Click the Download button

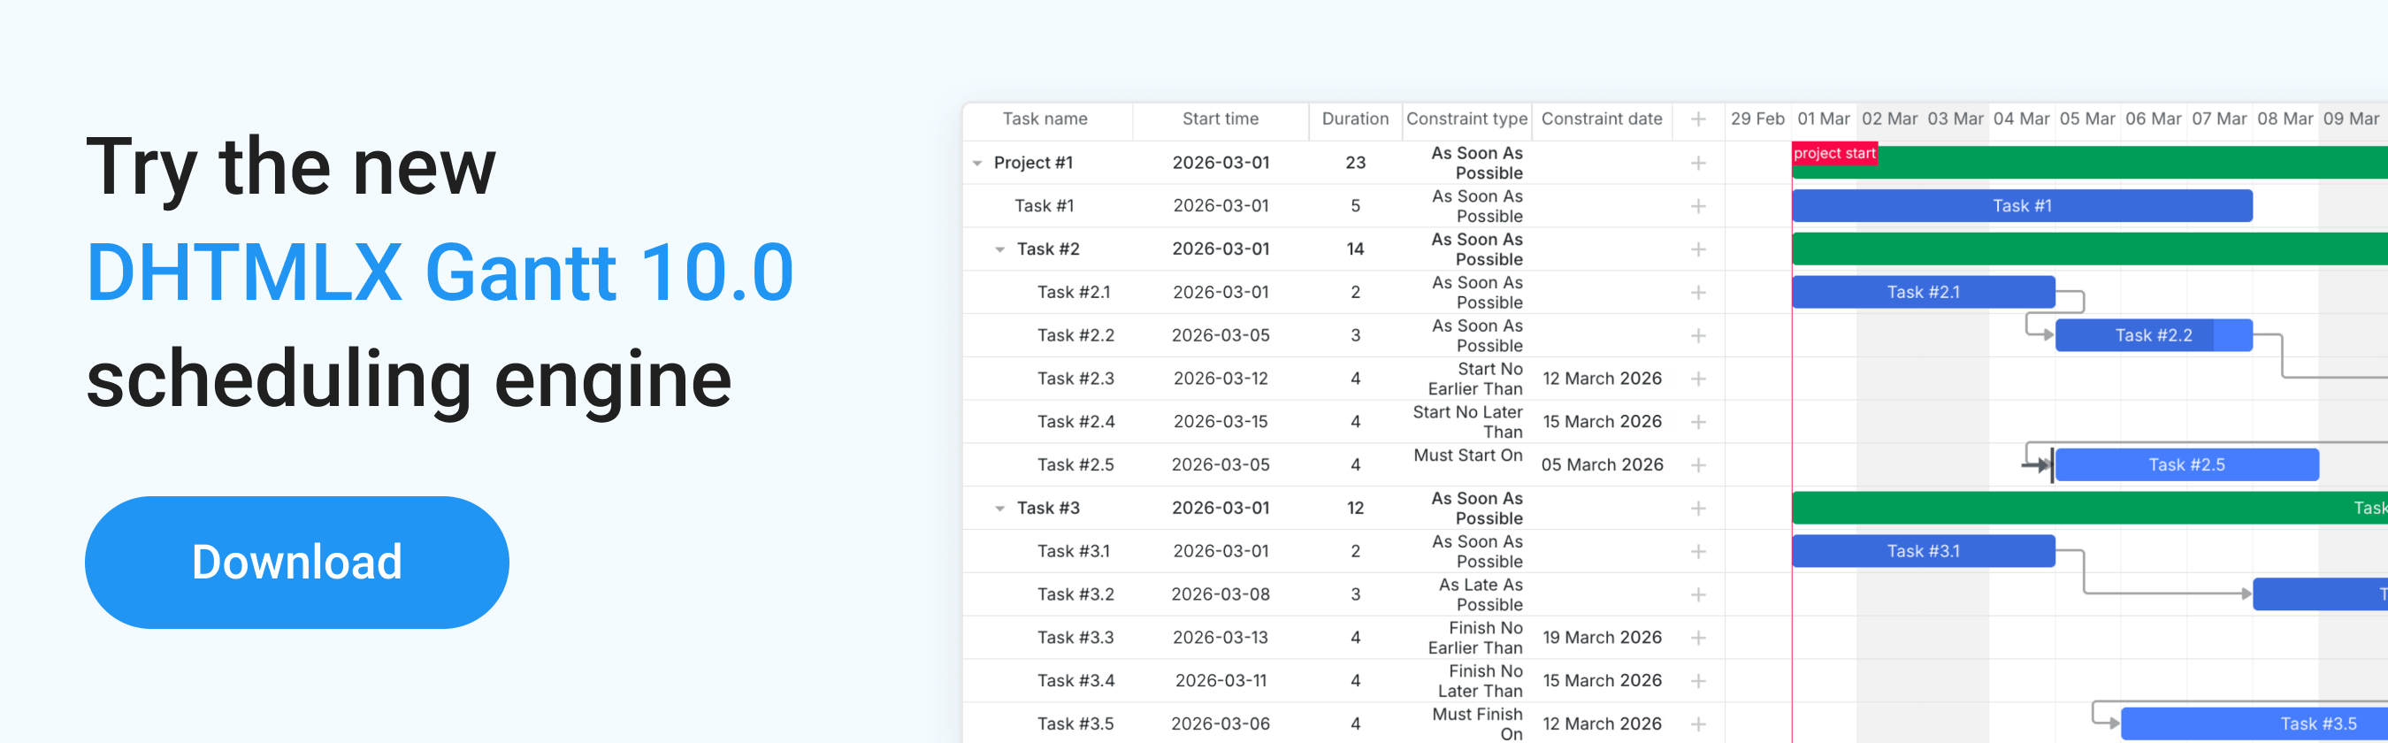pyautogui.click(x=296, y=563)
